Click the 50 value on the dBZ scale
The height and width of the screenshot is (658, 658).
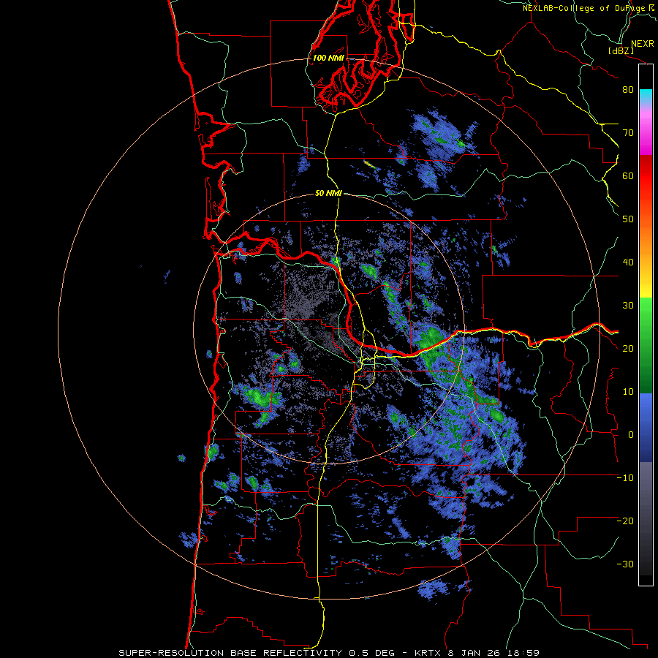[x=628, y=219]
